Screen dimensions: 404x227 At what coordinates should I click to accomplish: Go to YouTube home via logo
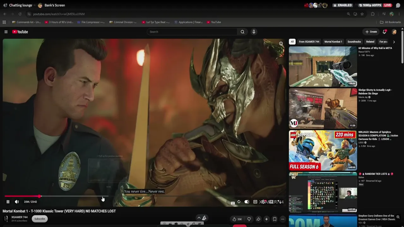pyautogui.click(x=20, y=32)
